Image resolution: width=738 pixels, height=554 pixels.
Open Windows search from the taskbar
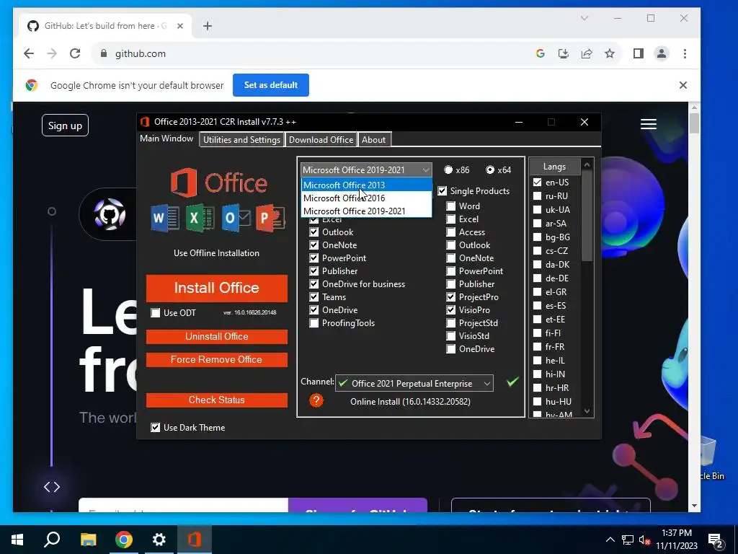click(x=52, y=540)
